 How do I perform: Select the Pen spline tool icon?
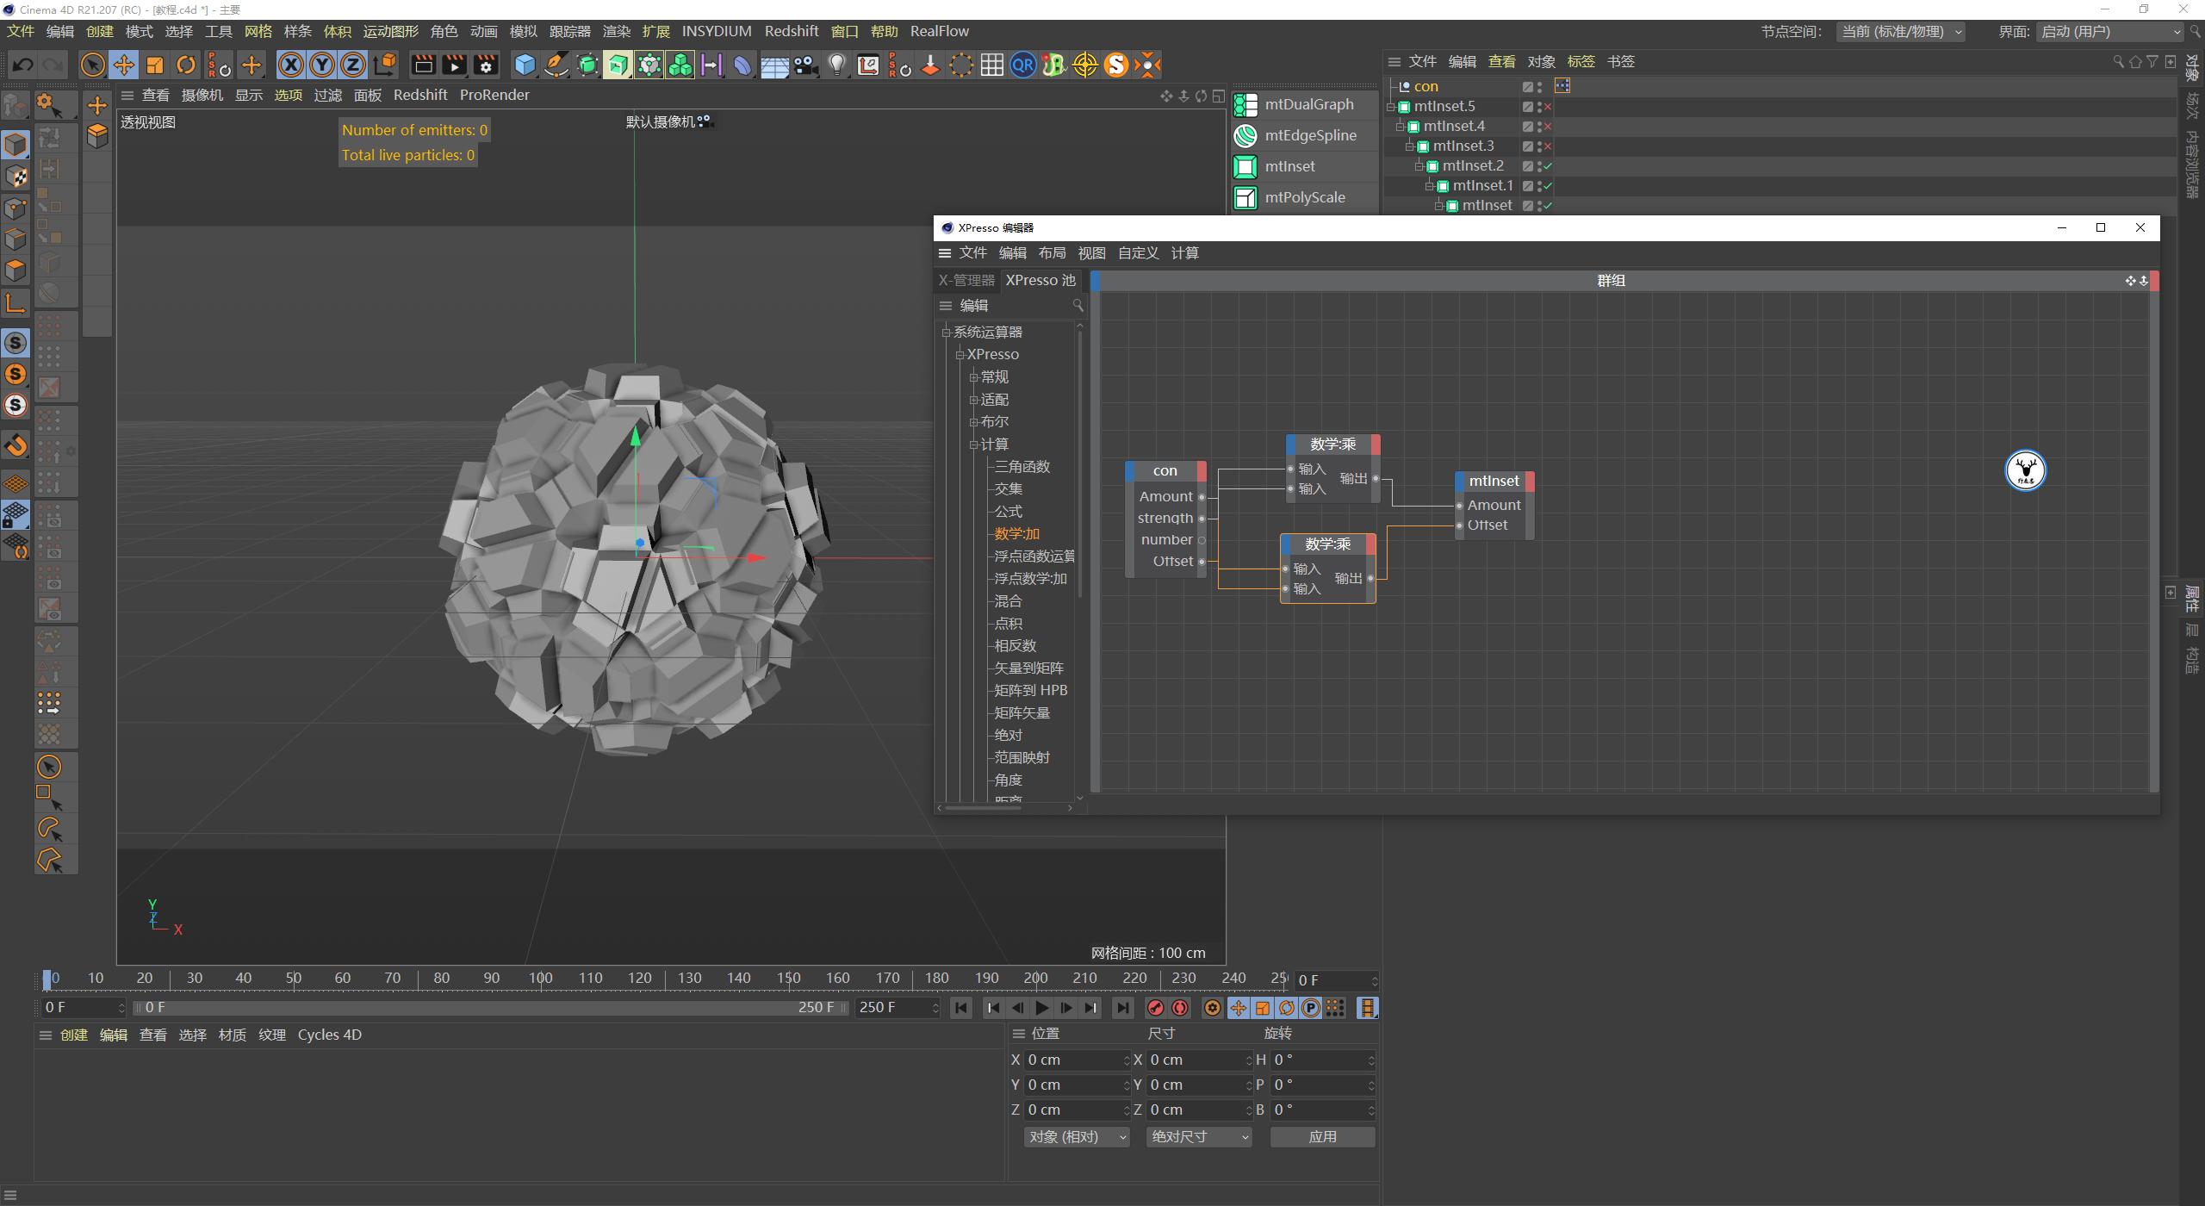[x=556, y=65]
